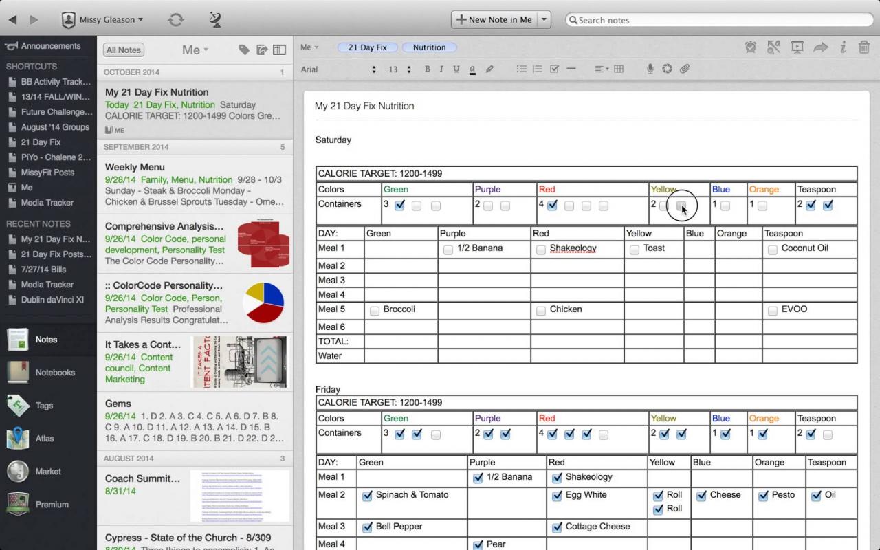Image resolution: width=880 pixels, height=550 pixels.
Task: Click the 21 Day Fix tag
Action: [368, 47]
